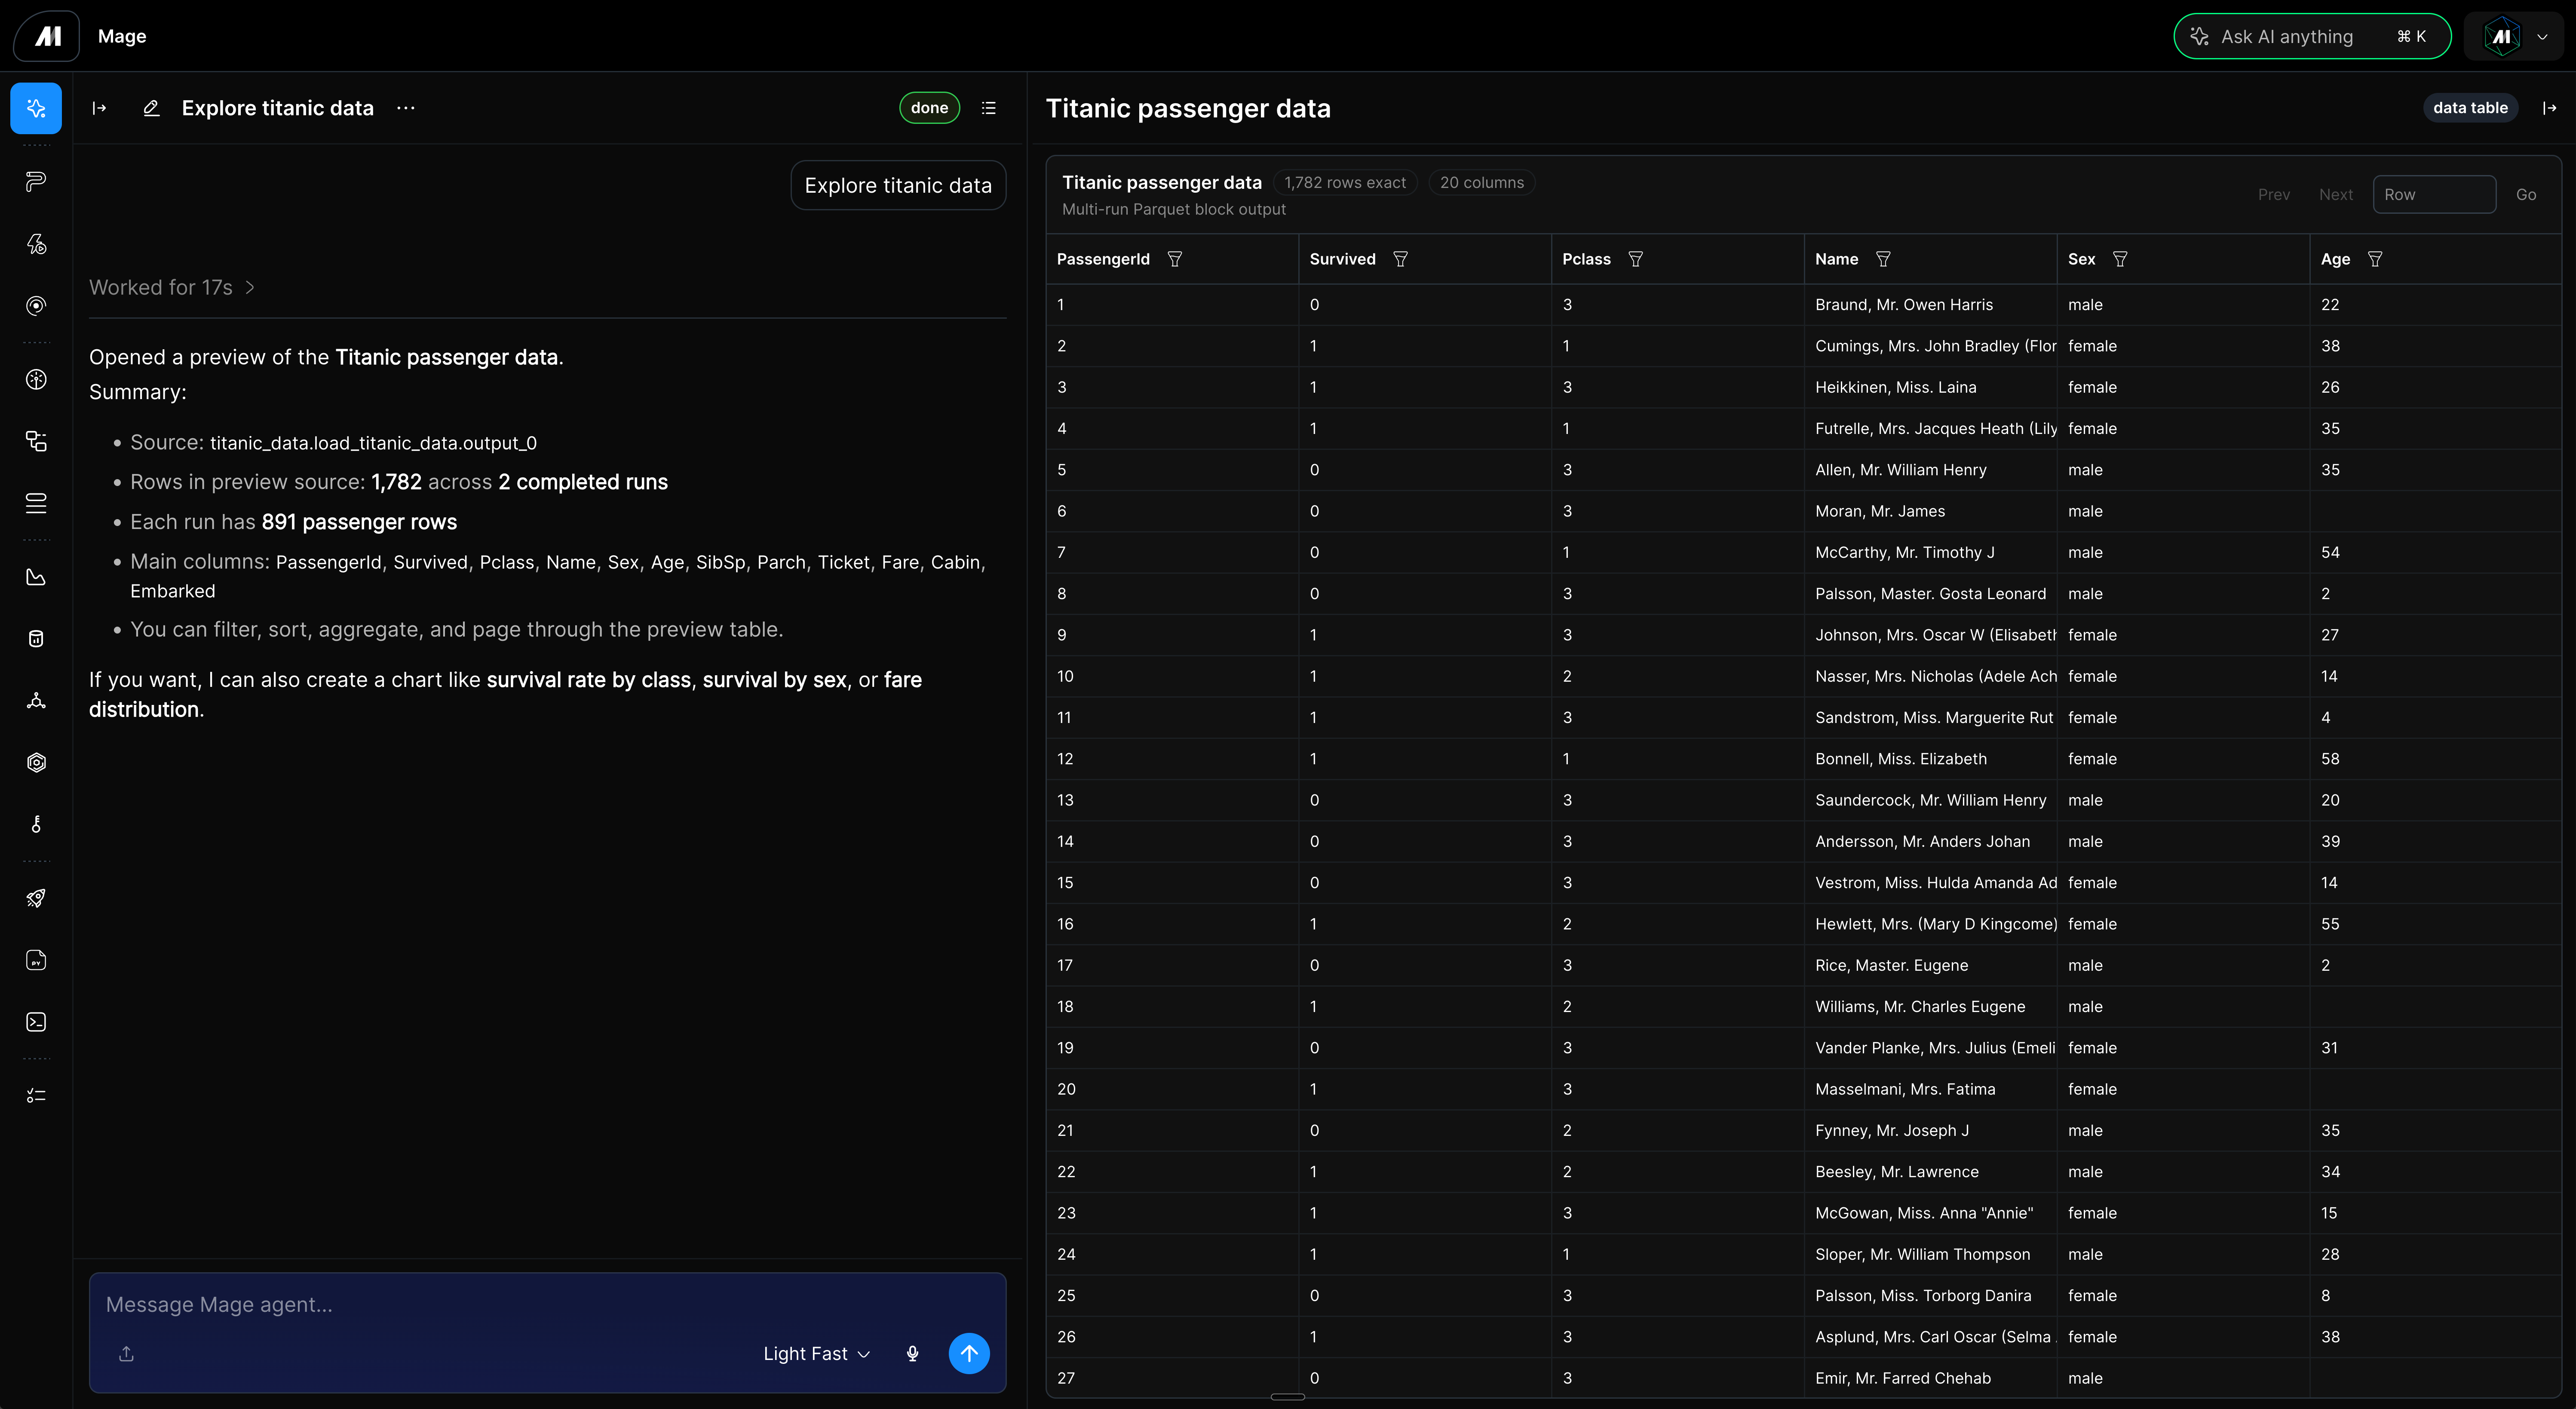Collapse the data table panel arrow icon
Screen dimensions: 2576x1409
(2549, 108)
